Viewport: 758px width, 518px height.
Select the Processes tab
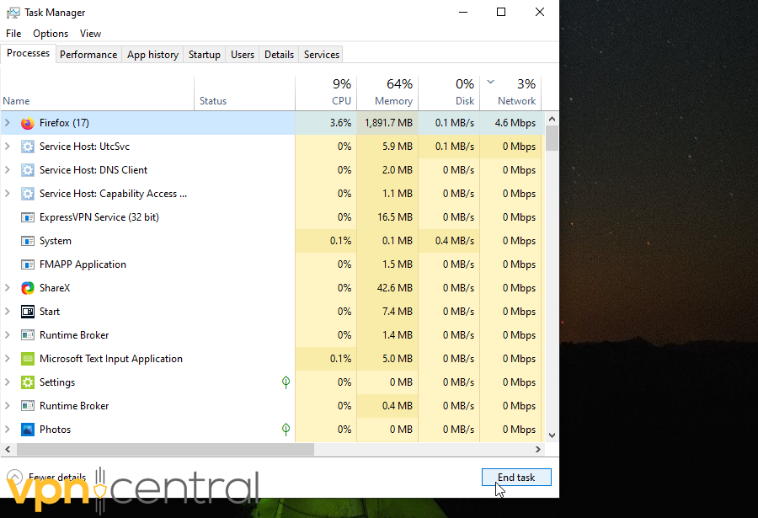pyautogui.click(x=28, y=53)
